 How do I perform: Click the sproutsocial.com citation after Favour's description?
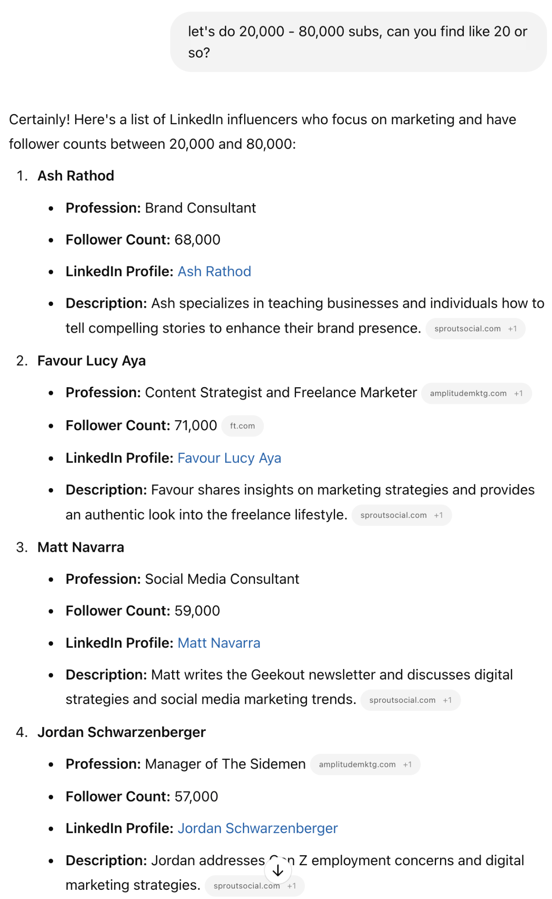point(393,515)
